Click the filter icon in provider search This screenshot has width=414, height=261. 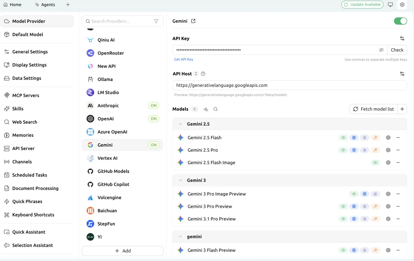pos(156,21)
